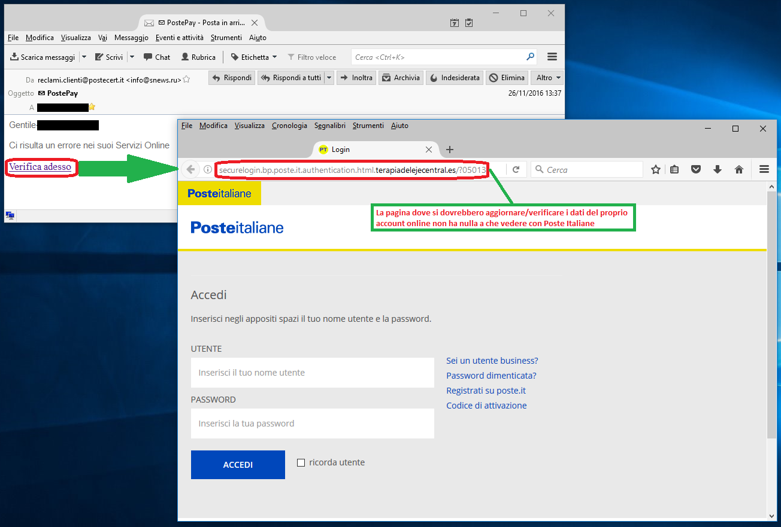Click the magnifier icon in Thunderbird search
Screen dimensions: 781x527
(530, 57)
